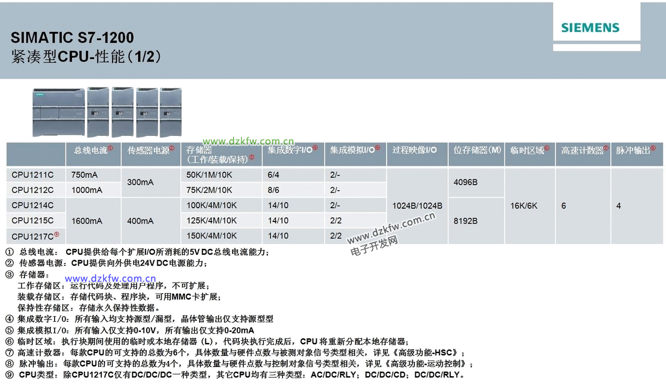Select footnote ② about 传感器电源
666x384 pixels.
(107, 263)
